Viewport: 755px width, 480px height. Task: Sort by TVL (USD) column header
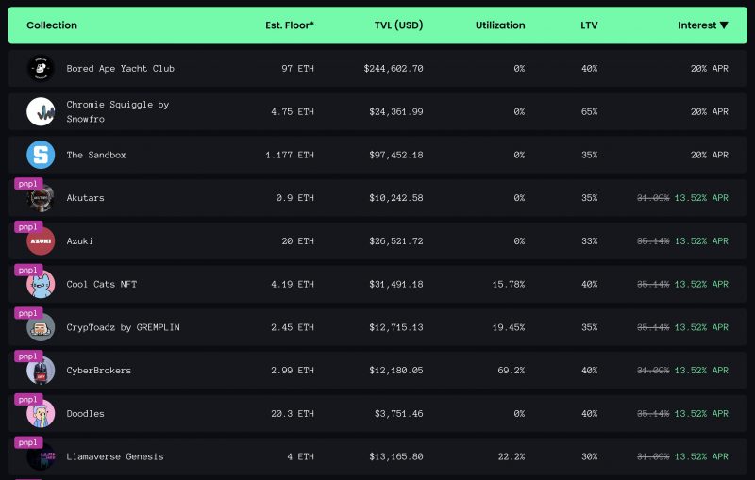coord(398,25)
